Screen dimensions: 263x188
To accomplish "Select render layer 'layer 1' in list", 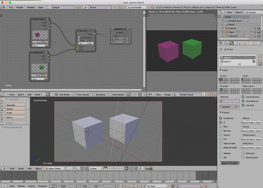I will coord(237,58).
